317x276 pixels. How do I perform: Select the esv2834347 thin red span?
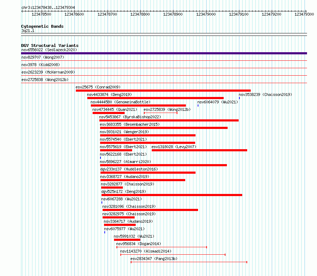click(x=189, y=262)
